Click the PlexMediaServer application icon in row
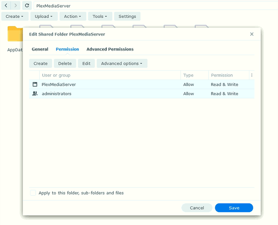The image size is (278, 225). tap(35, 84)
